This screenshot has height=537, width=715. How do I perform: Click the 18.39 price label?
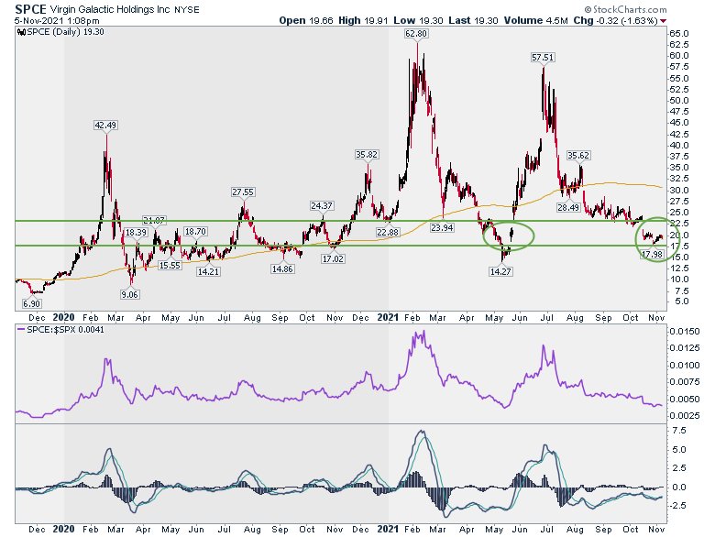[136, 233]
